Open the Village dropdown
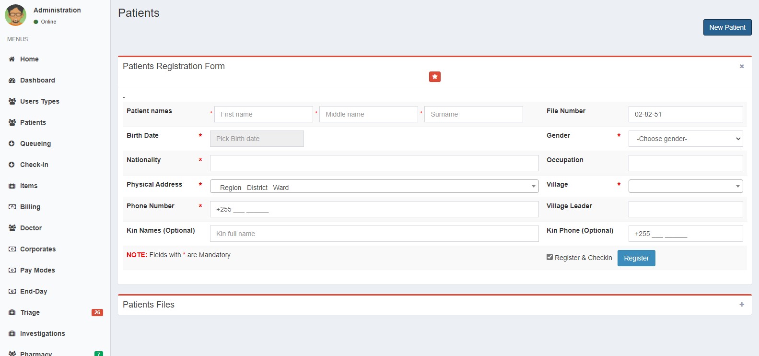Screen dimensions: 759x356 coord(685,186)
